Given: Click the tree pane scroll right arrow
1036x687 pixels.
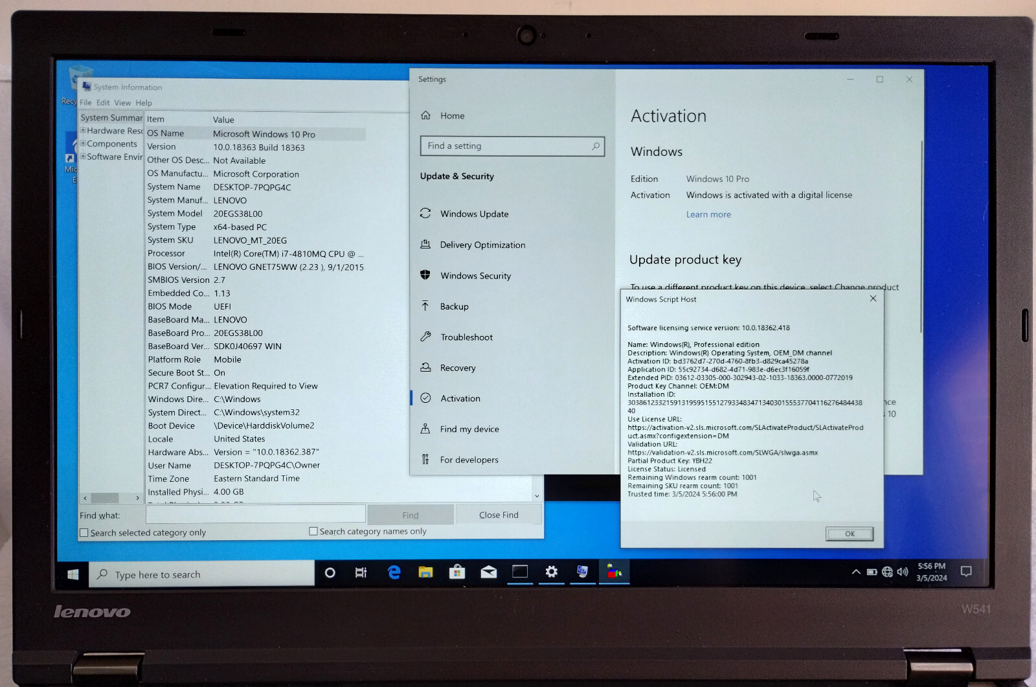Looking at the screenshot, I should click(x=137, y=498).
